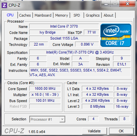Click the Ext. Model value 3A
The height and width of the screenshot is (136, 137).
[80, 64]
